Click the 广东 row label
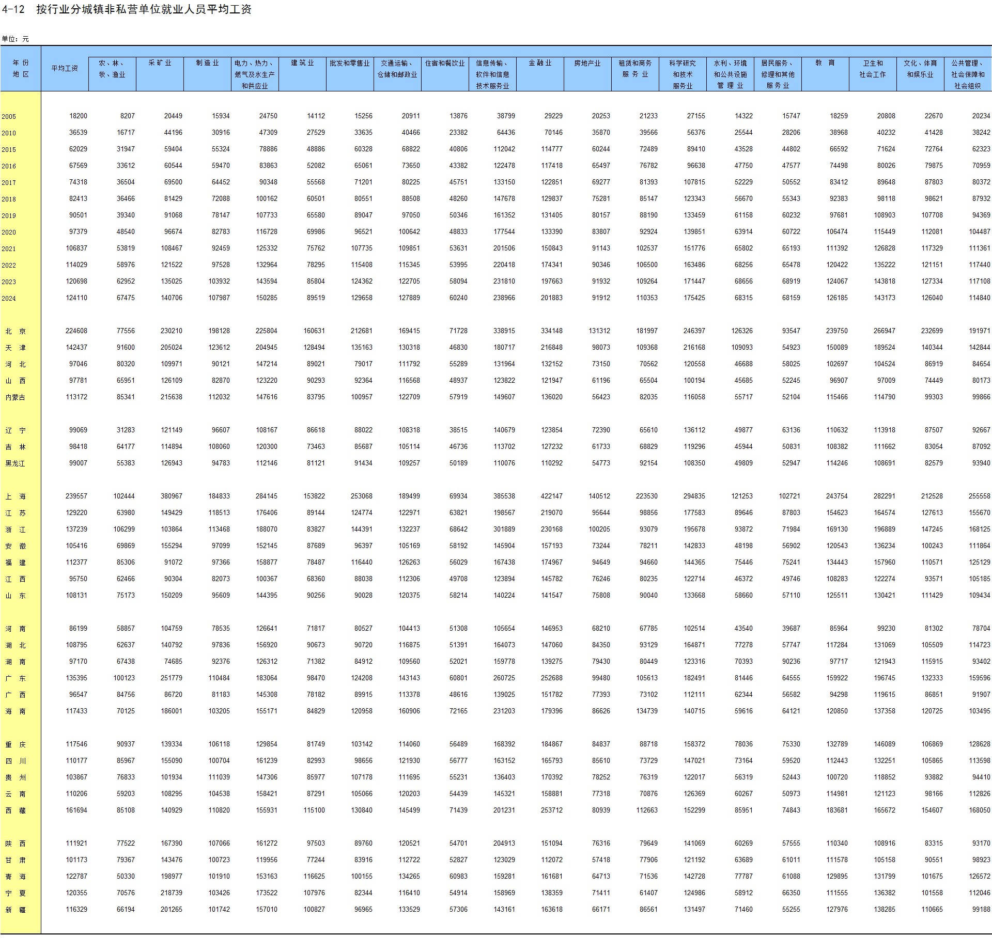 (x=16, y=679)
